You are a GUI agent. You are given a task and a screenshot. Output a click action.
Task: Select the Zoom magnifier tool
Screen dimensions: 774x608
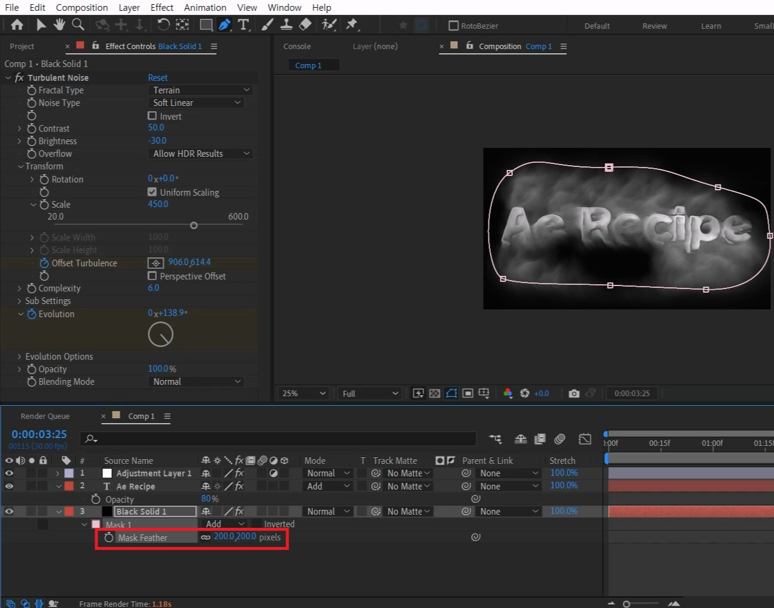[78, 25]
